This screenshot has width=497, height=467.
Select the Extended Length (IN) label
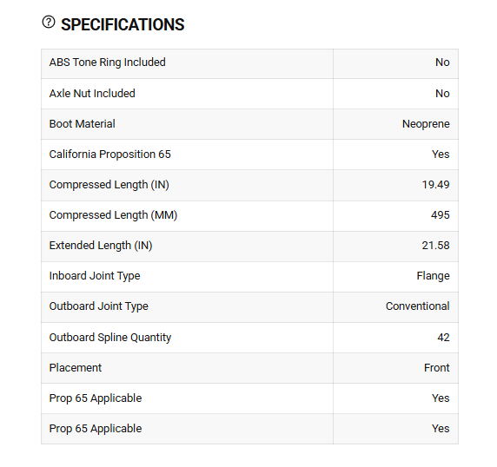point(101,246)
